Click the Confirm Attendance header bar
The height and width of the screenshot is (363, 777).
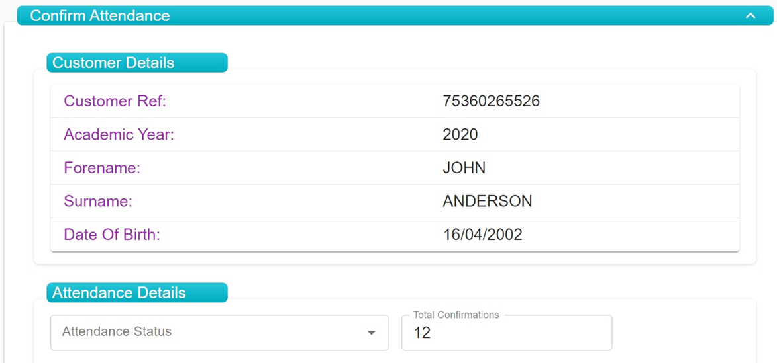pos(395,15)
